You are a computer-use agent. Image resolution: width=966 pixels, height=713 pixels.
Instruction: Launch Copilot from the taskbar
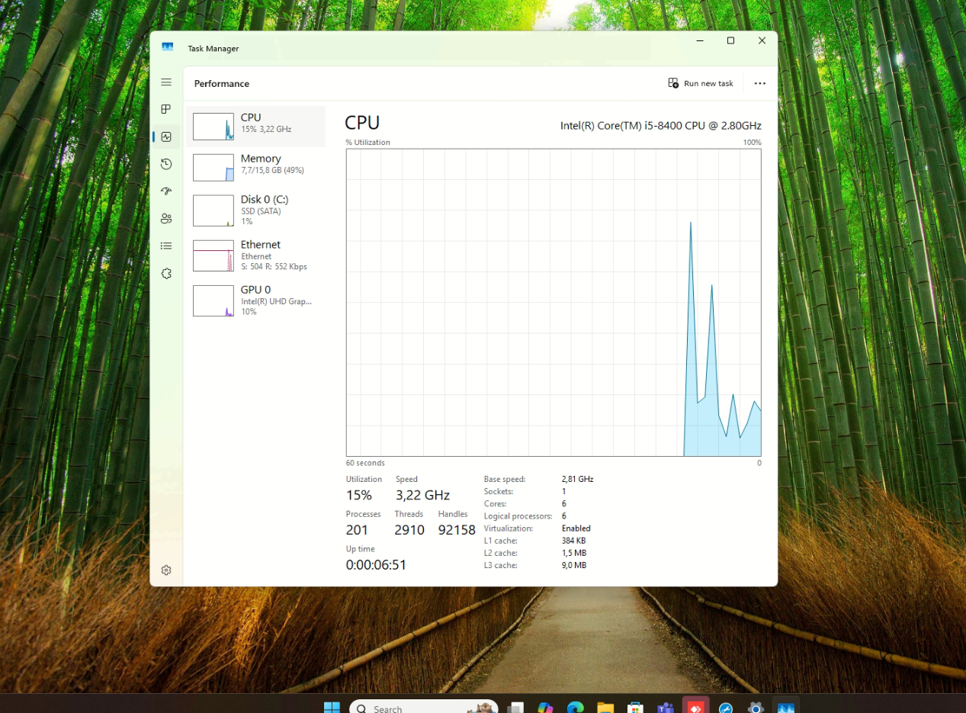[545, 708]
